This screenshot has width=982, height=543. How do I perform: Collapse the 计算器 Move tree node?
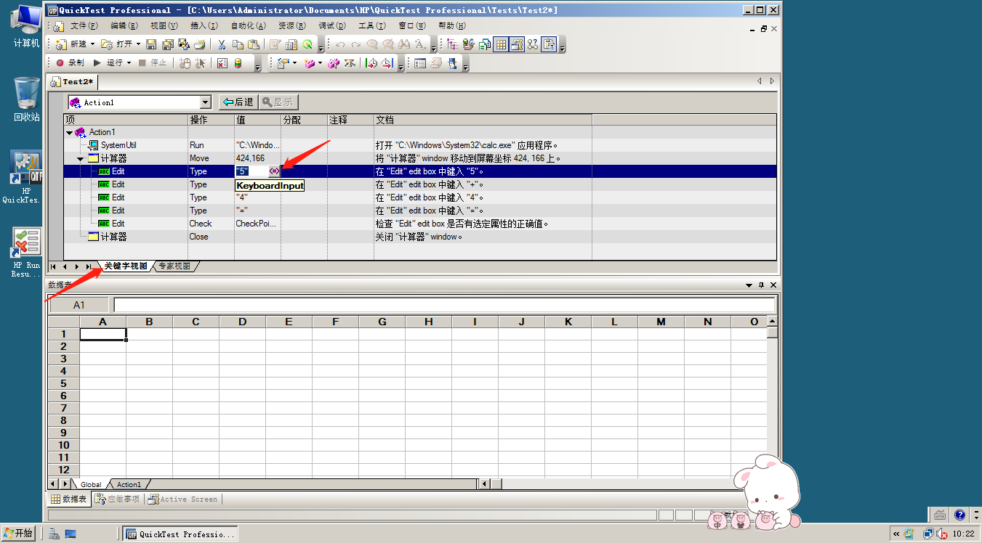(81, 158)
